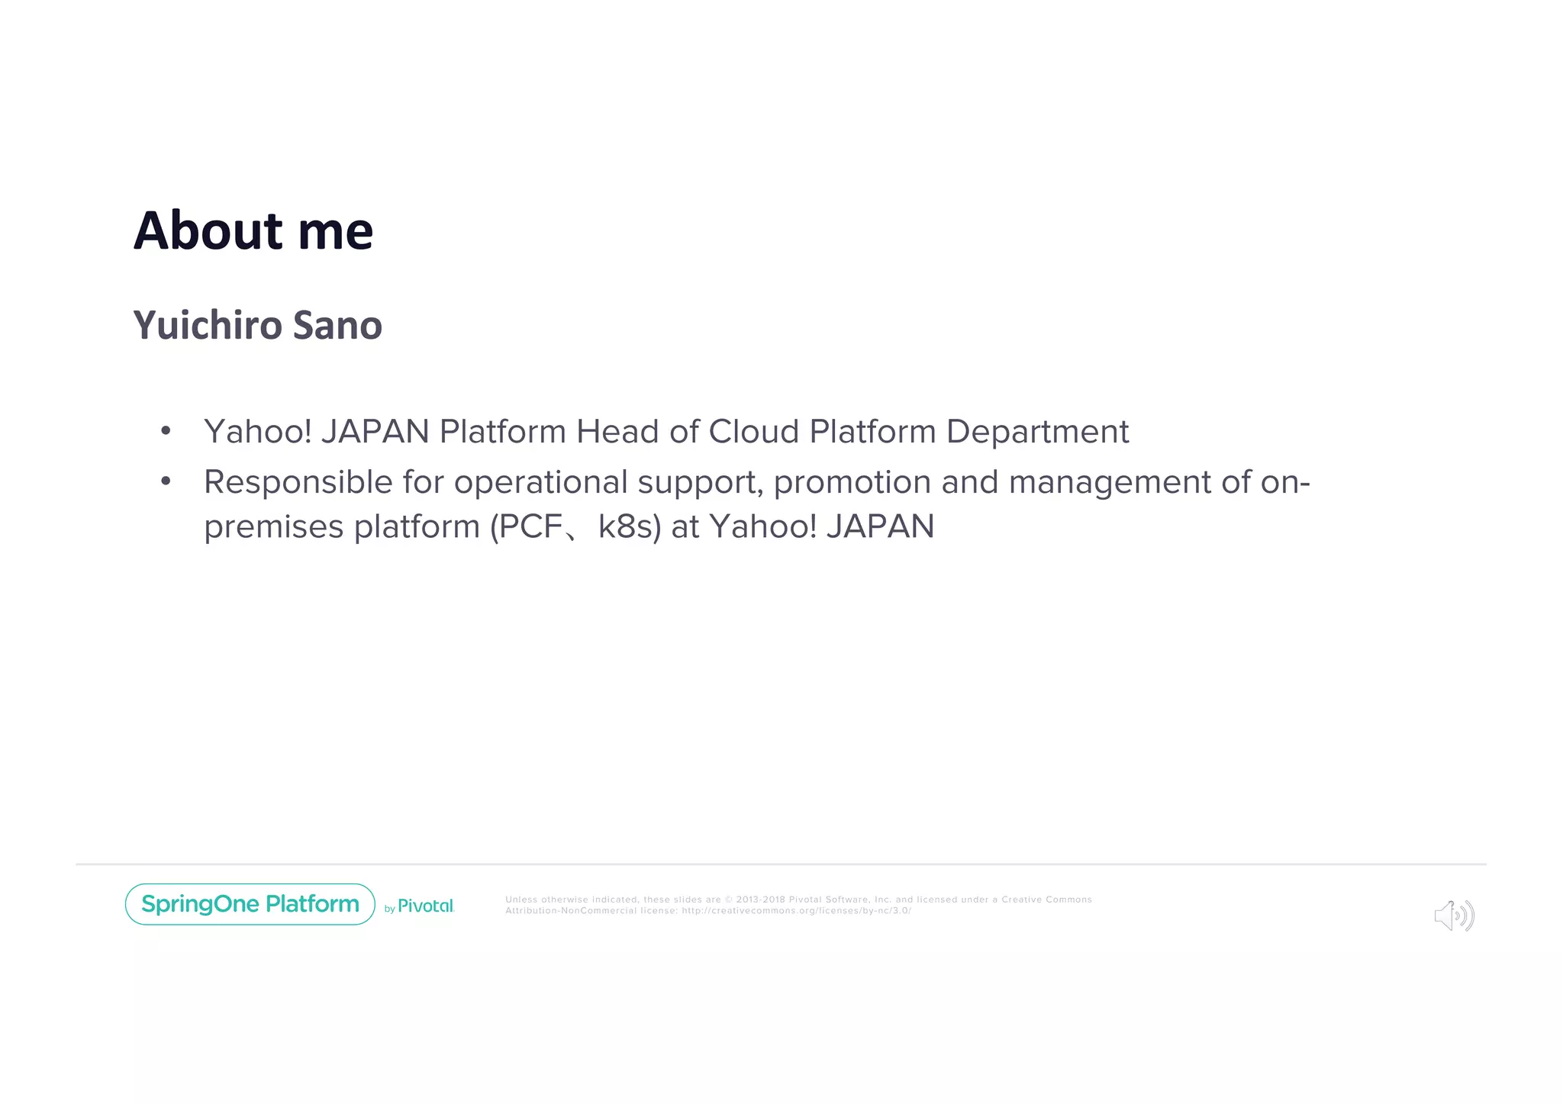
Task: Click the 'premises platform (PCF、k8s)' line
Action: tap(569, 527)
